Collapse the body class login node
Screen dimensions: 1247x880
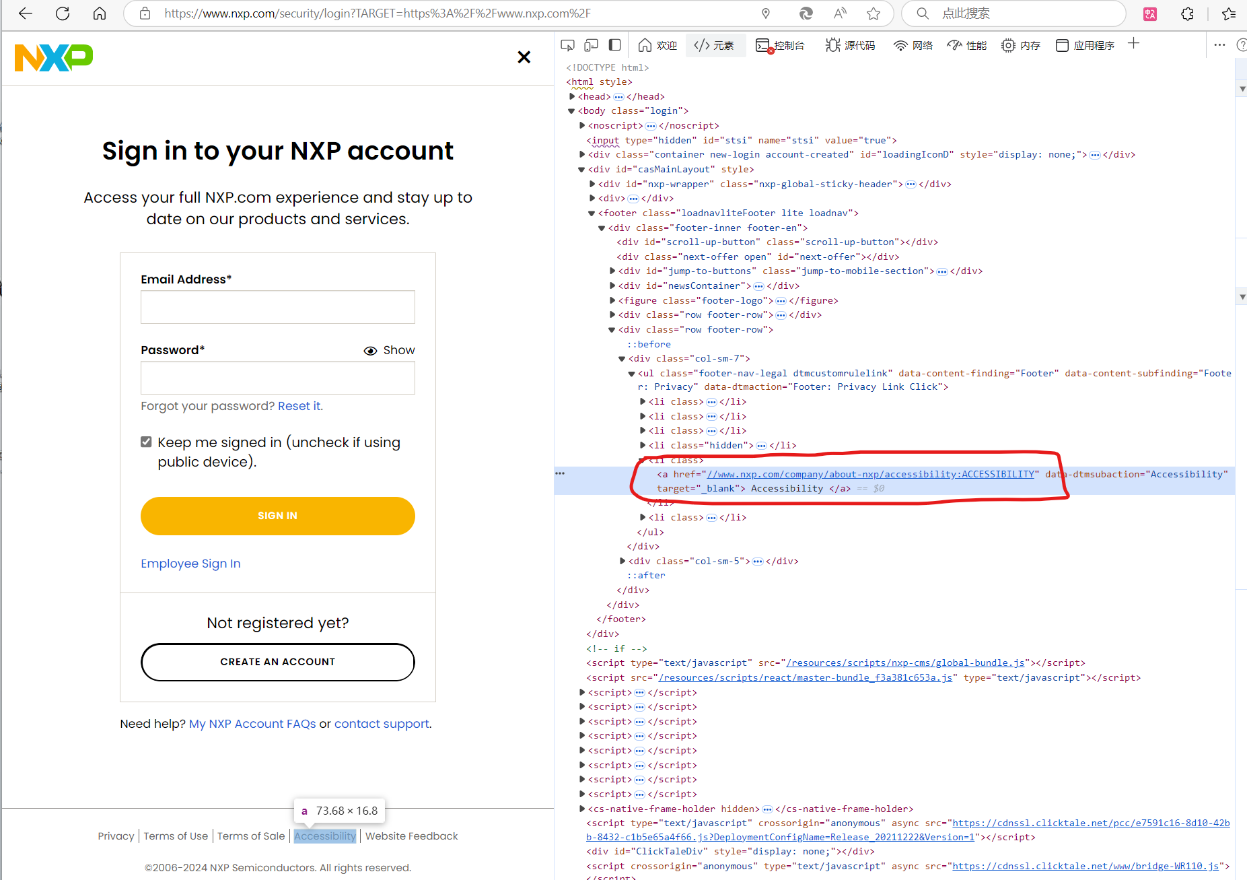point(571,111)
